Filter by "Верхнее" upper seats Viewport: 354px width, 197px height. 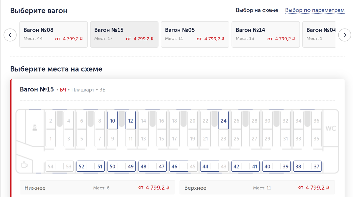pyautogui.click(x=257, y=188)
